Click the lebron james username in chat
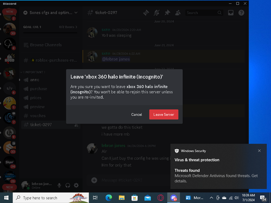Viewport: 271px width, 203px height. 113,146
